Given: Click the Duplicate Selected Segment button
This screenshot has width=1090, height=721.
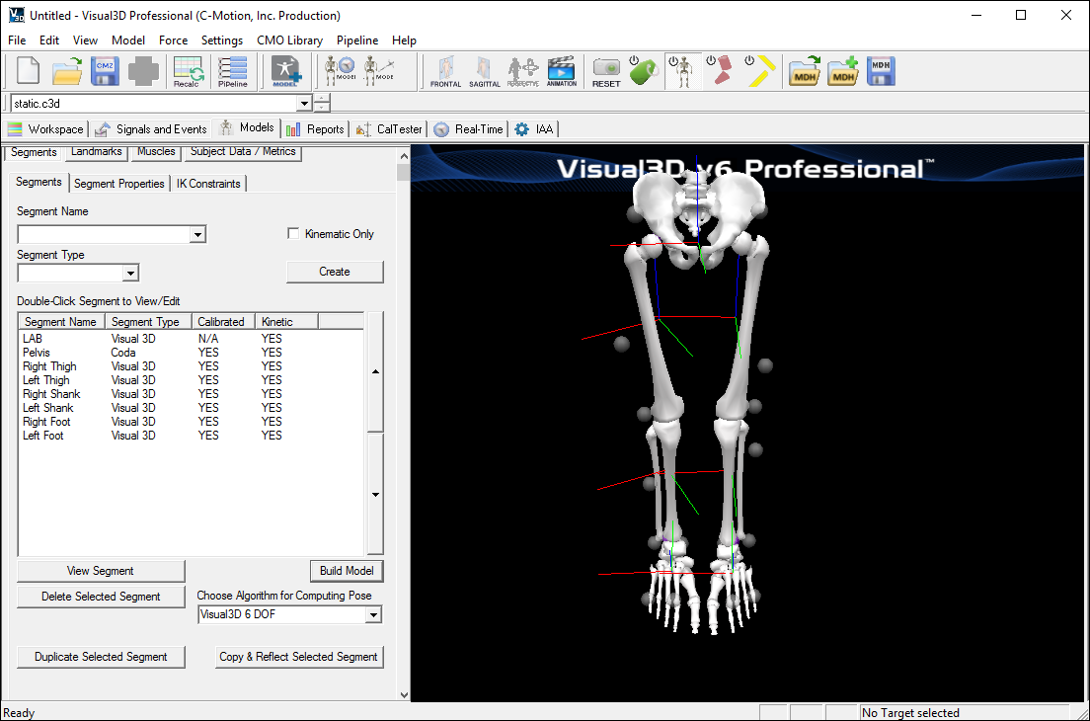Looking at the screenshot, I should (x=100, y=657).
